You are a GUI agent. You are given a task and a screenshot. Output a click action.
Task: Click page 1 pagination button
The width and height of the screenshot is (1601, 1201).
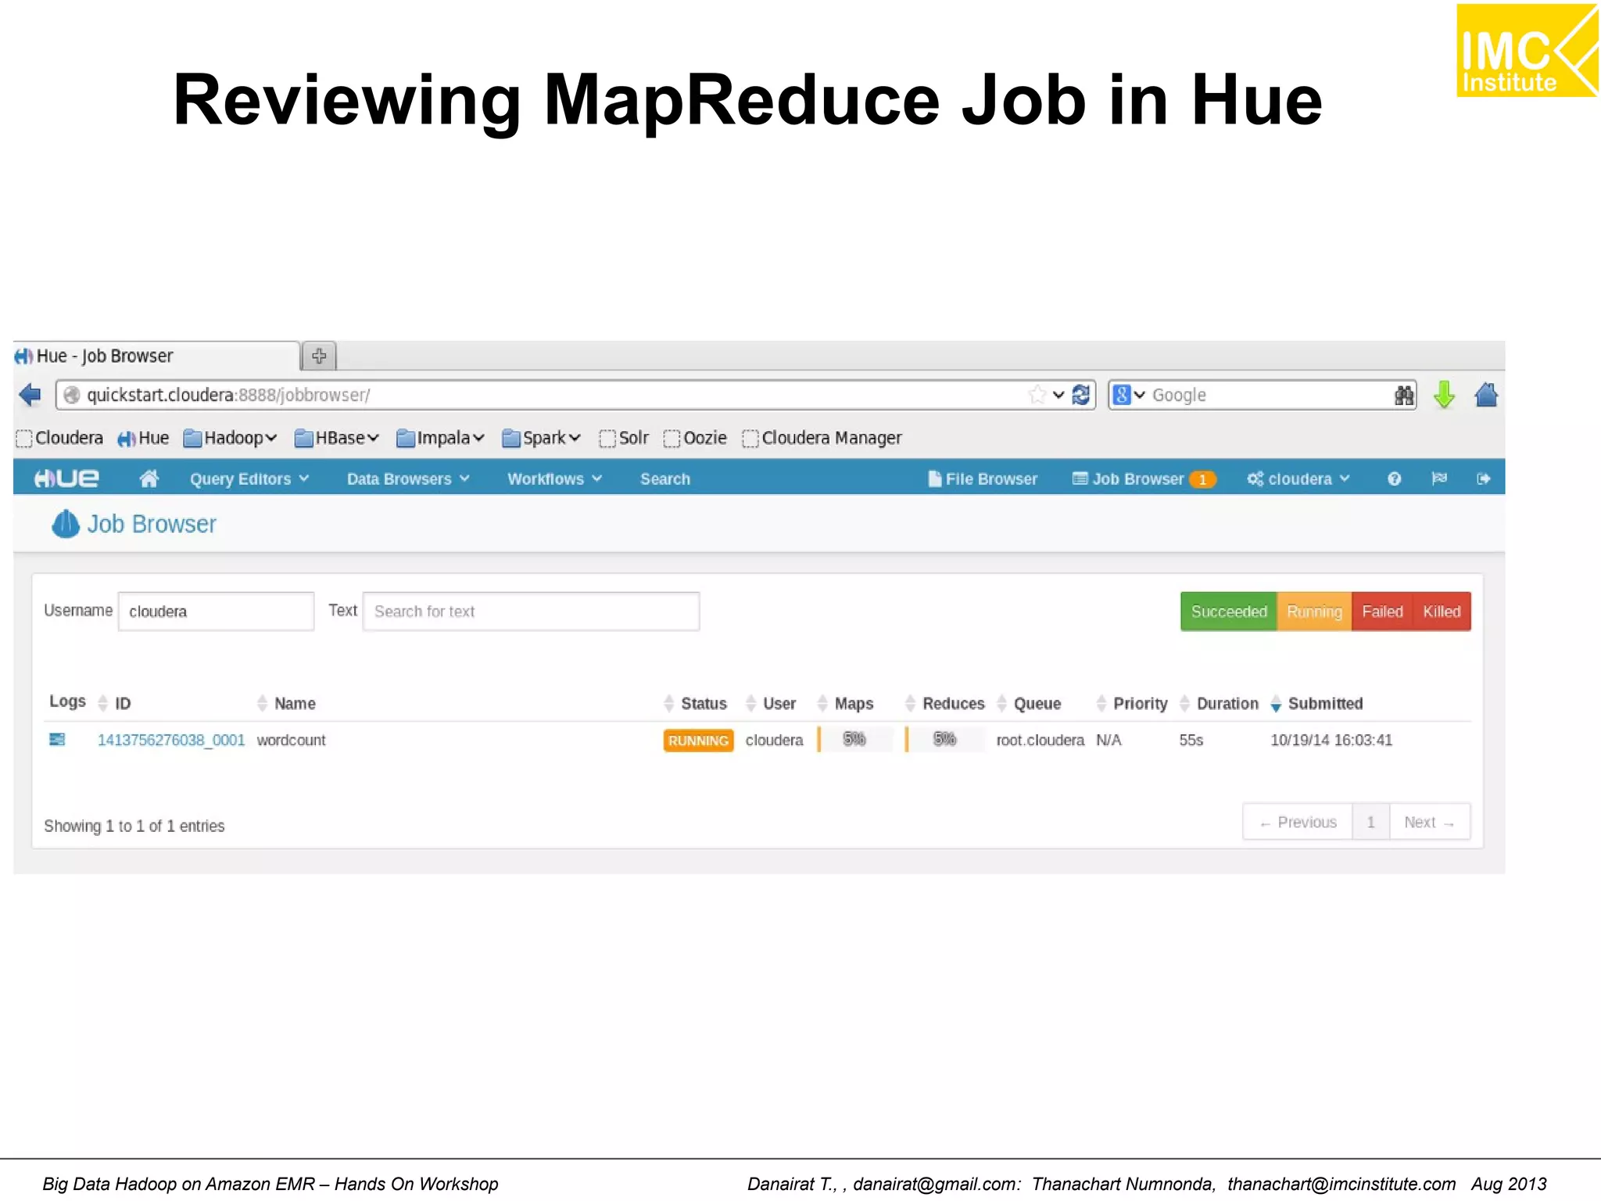point(1370,822)
